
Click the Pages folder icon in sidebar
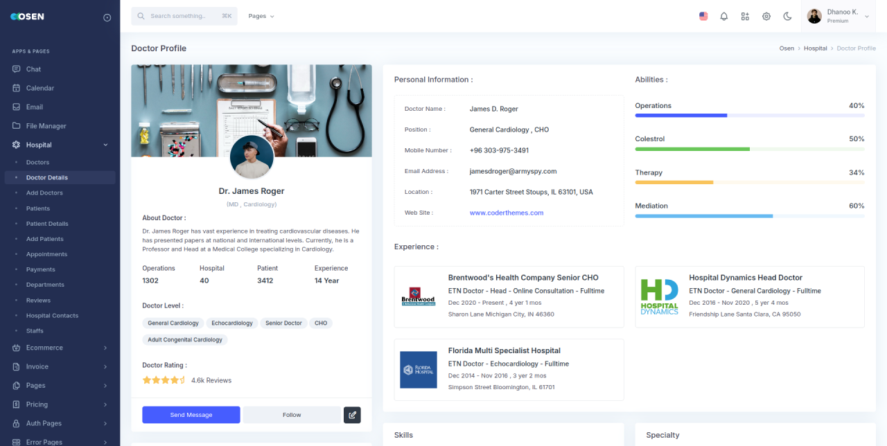tap(16, 386)
